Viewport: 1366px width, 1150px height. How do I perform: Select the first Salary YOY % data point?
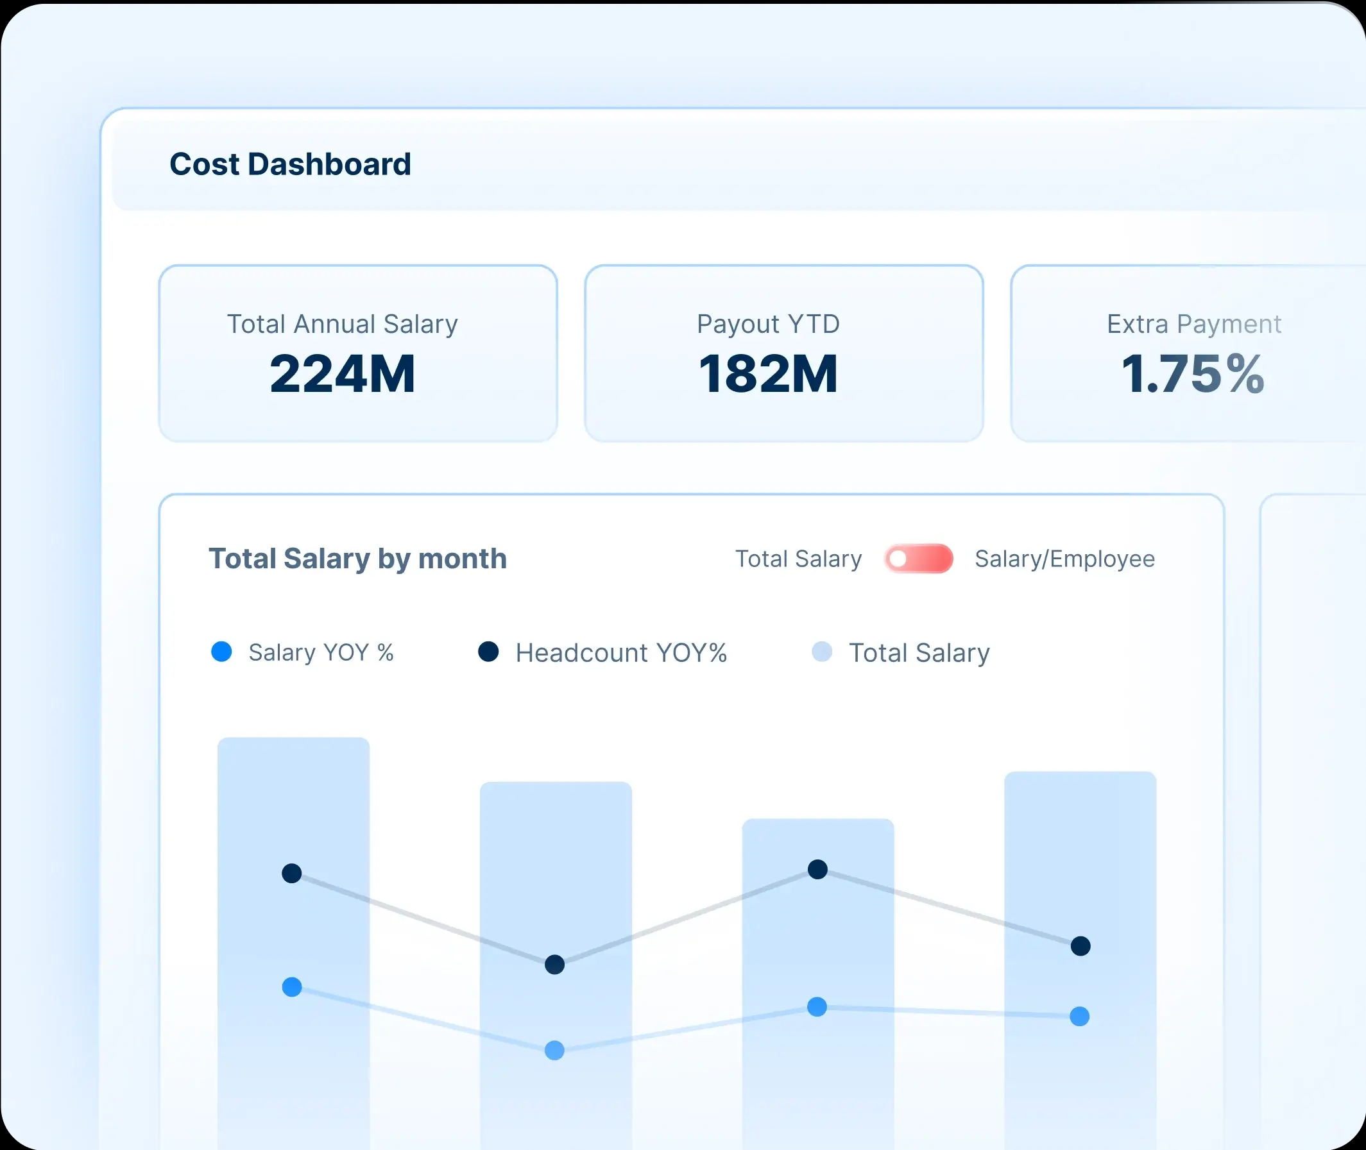(291, 987)
